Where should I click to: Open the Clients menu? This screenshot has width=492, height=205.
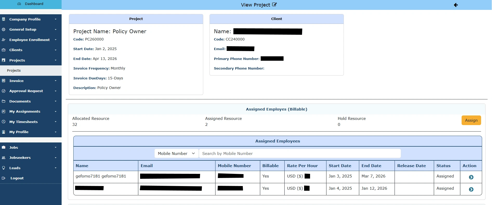click(x=29, y=50)
